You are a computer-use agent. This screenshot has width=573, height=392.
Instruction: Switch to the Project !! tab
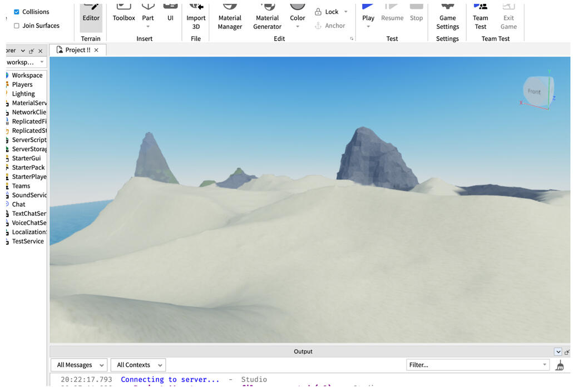point(77,50)
